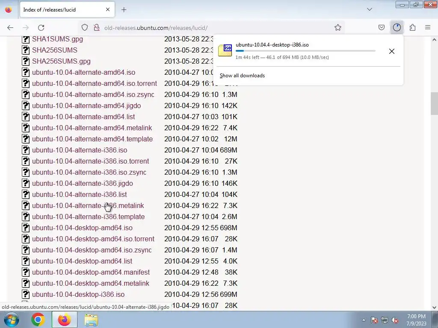Open ubuntu-10.04-alternate-amd64.iso.torrent link
The image size is (438, 328).
pos(95,83)
